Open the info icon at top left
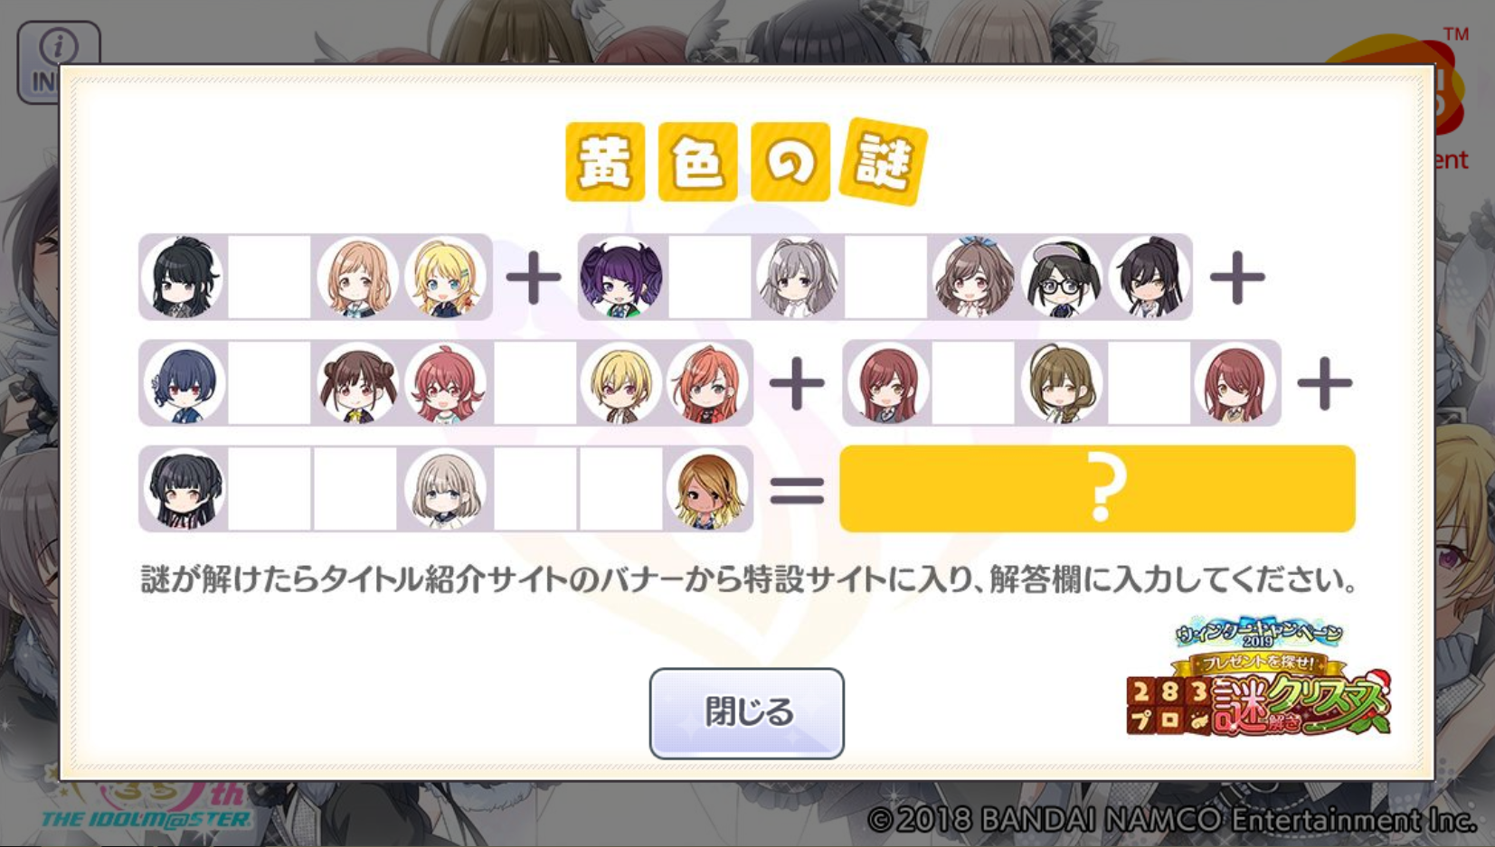The width and height of the screenshot is (1495, 847). (x=58, y=61)
